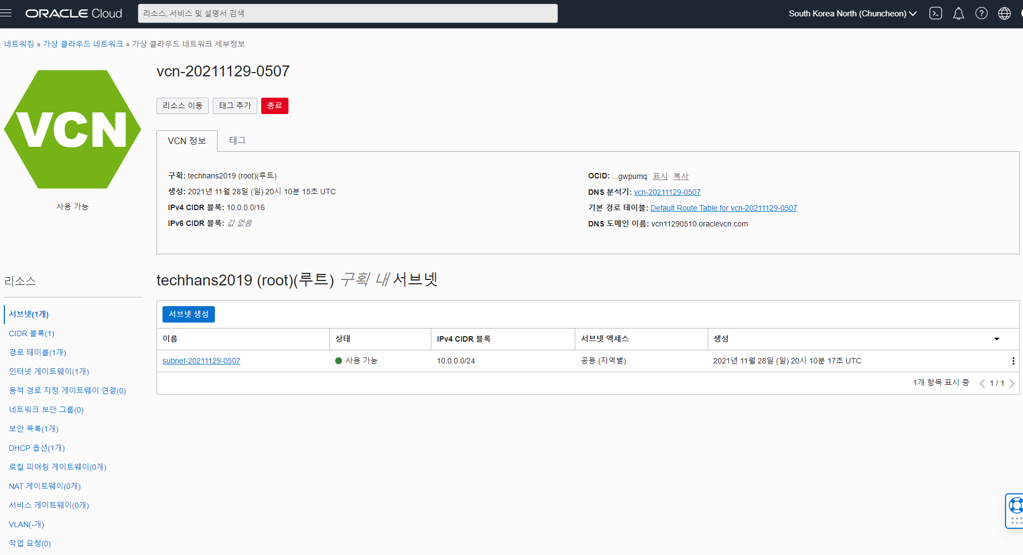
Task: Open the support lifebuoy widget
Action: [1015, 511]
